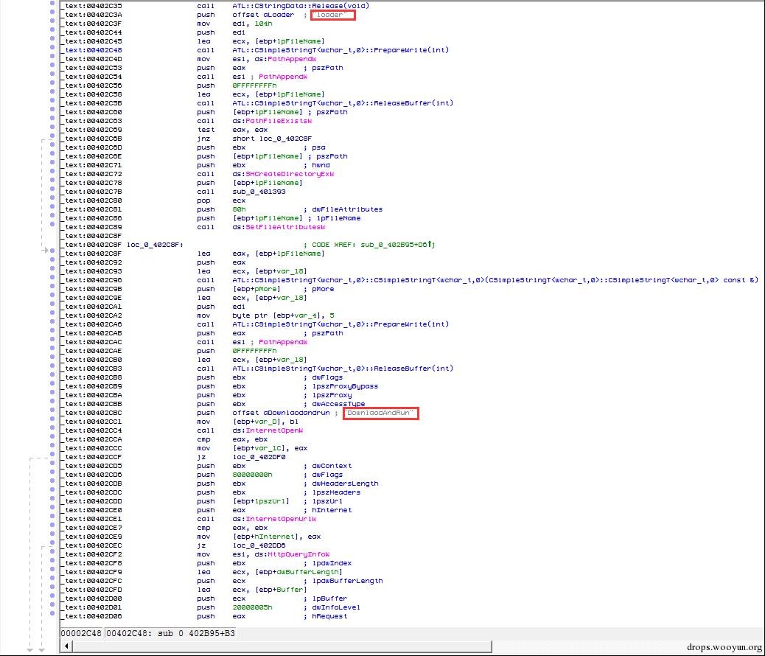Click status bar '00402C48: sub 0 402B95+B3'
The height and width of the screenshot is (656, 765).
point(170,633)
